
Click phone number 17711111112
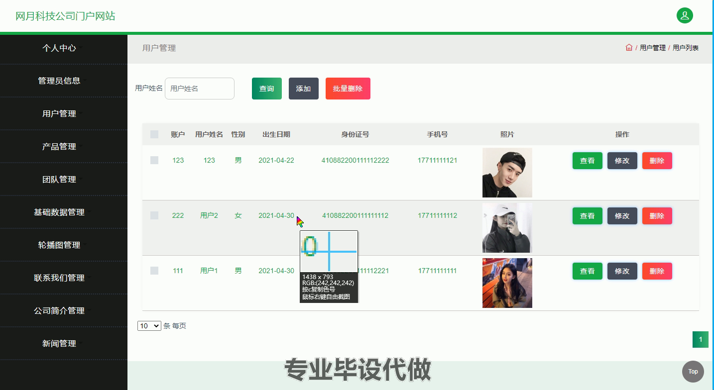click(x=437, y=215)
